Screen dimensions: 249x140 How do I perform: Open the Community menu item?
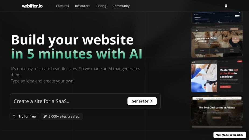(x=121, y=6)
